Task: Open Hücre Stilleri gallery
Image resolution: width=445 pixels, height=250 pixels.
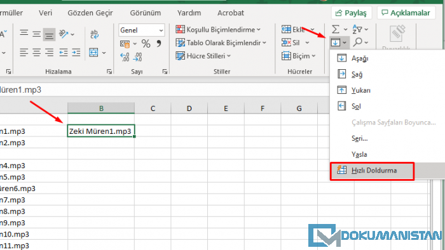Action: click(203, 56)
